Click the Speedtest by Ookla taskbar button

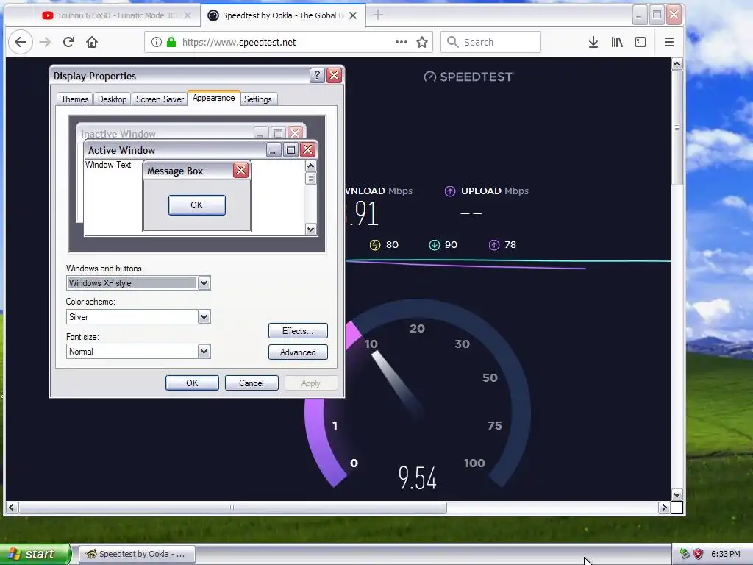(x=137, y=554)
